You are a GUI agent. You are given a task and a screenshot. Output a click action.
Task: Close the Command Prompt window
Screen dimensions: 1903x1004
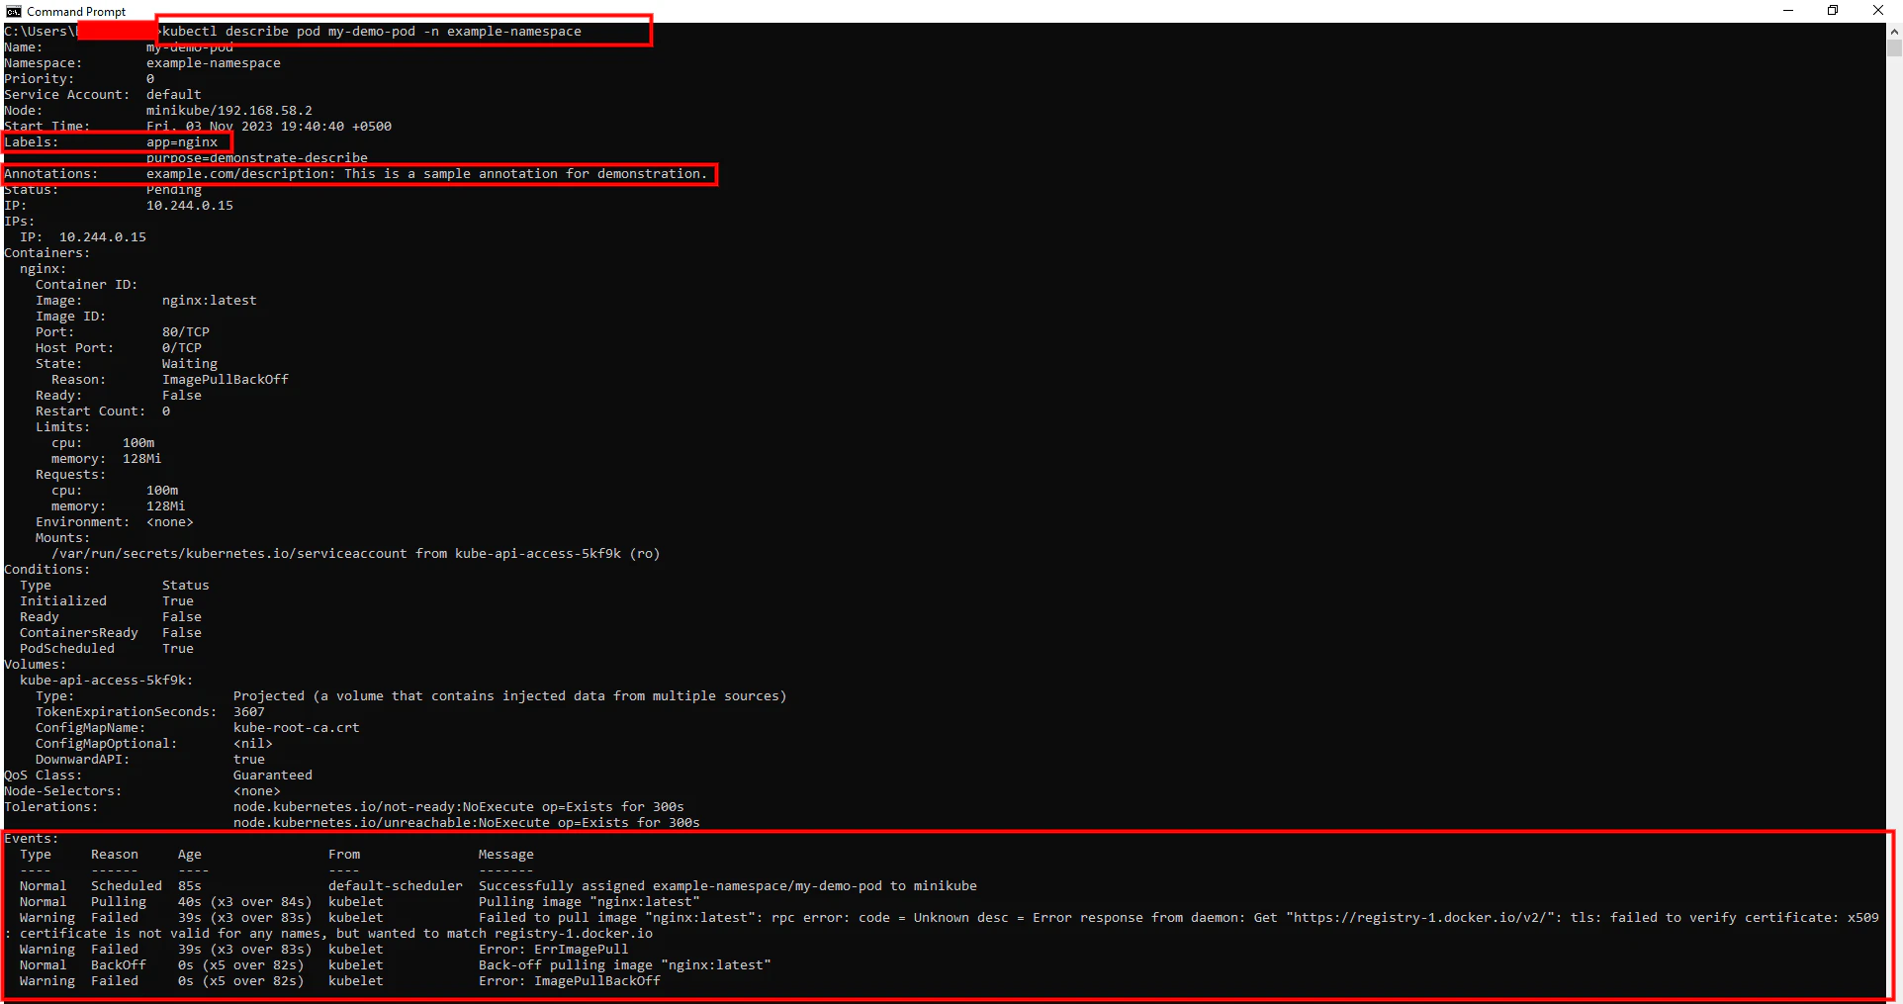(1877, 11)
